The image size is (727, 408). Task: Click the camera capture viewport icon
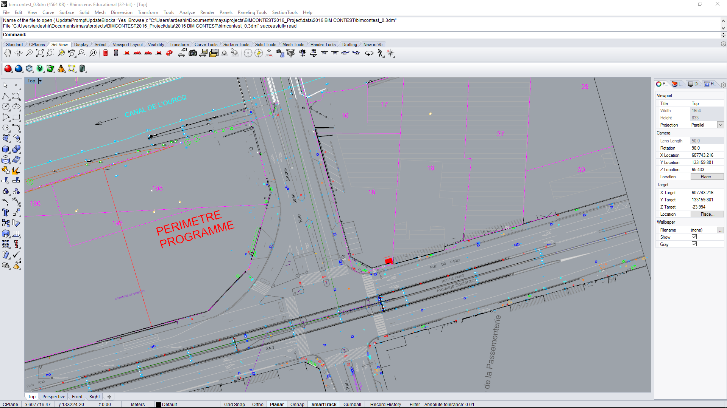(x=193, y=53)
